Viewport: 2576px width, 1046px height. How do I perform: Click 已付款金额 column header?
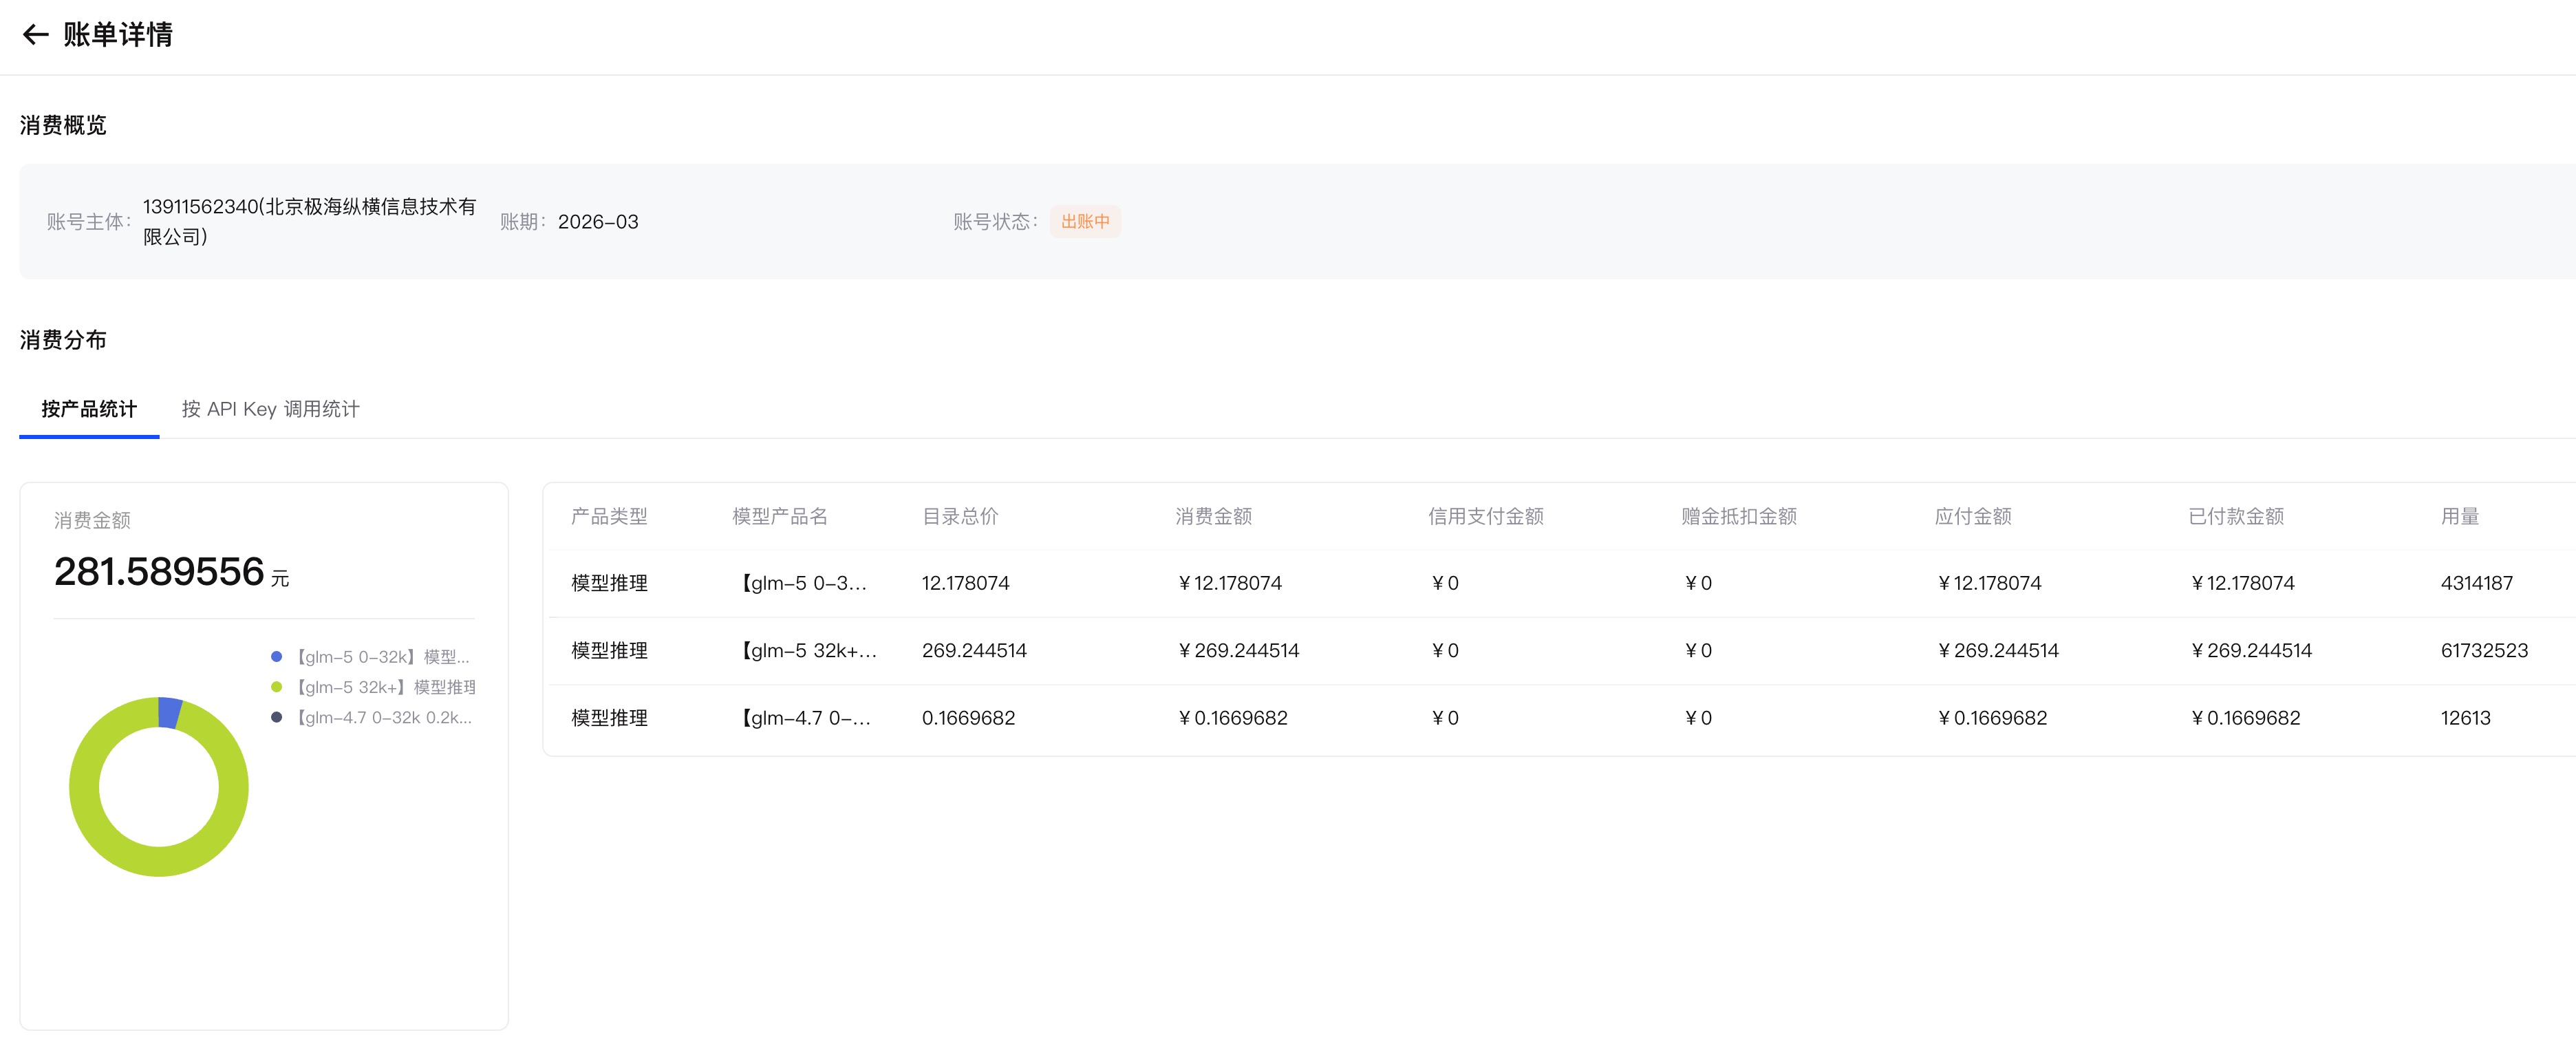click(2236, 516)
